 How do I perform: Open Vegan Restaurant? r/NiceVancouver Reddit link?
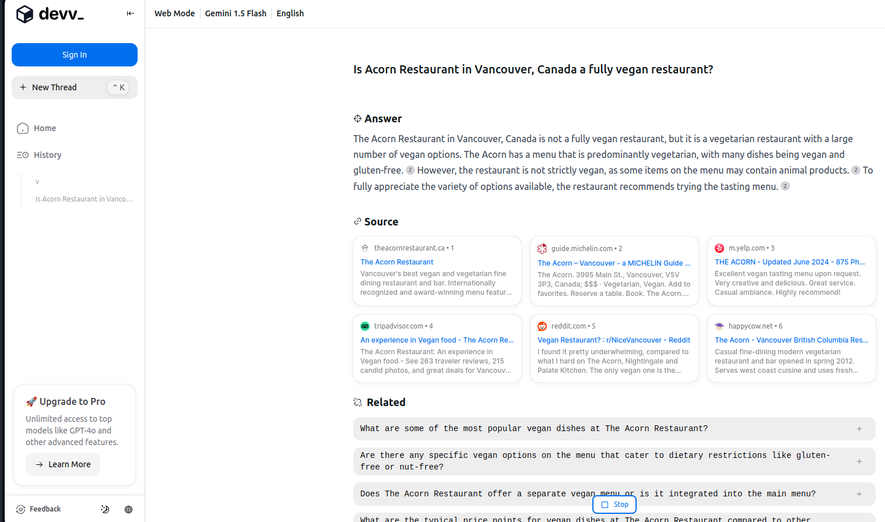(614, 340)
